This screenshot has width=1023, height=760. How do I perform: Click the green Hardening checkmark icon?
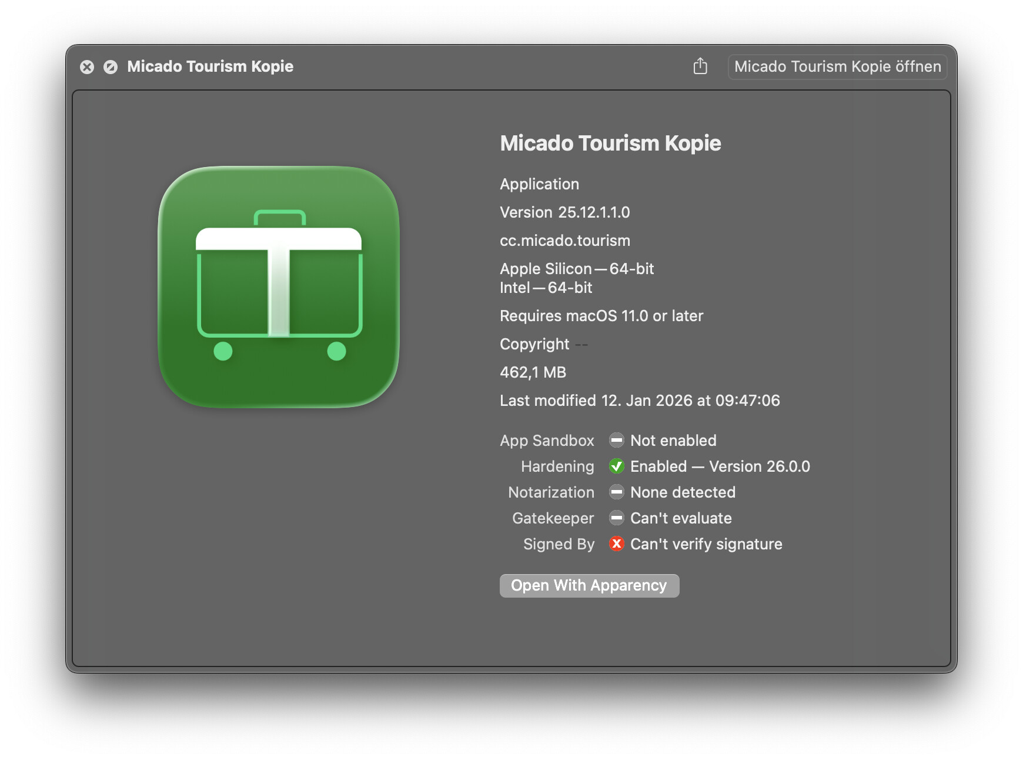coord(616,466)
